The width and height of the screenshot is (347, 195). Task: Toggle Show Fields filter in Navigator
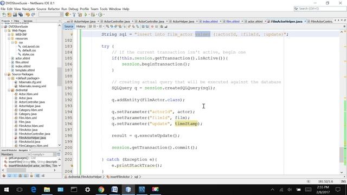pyautogui.click(x=9, y=175)
